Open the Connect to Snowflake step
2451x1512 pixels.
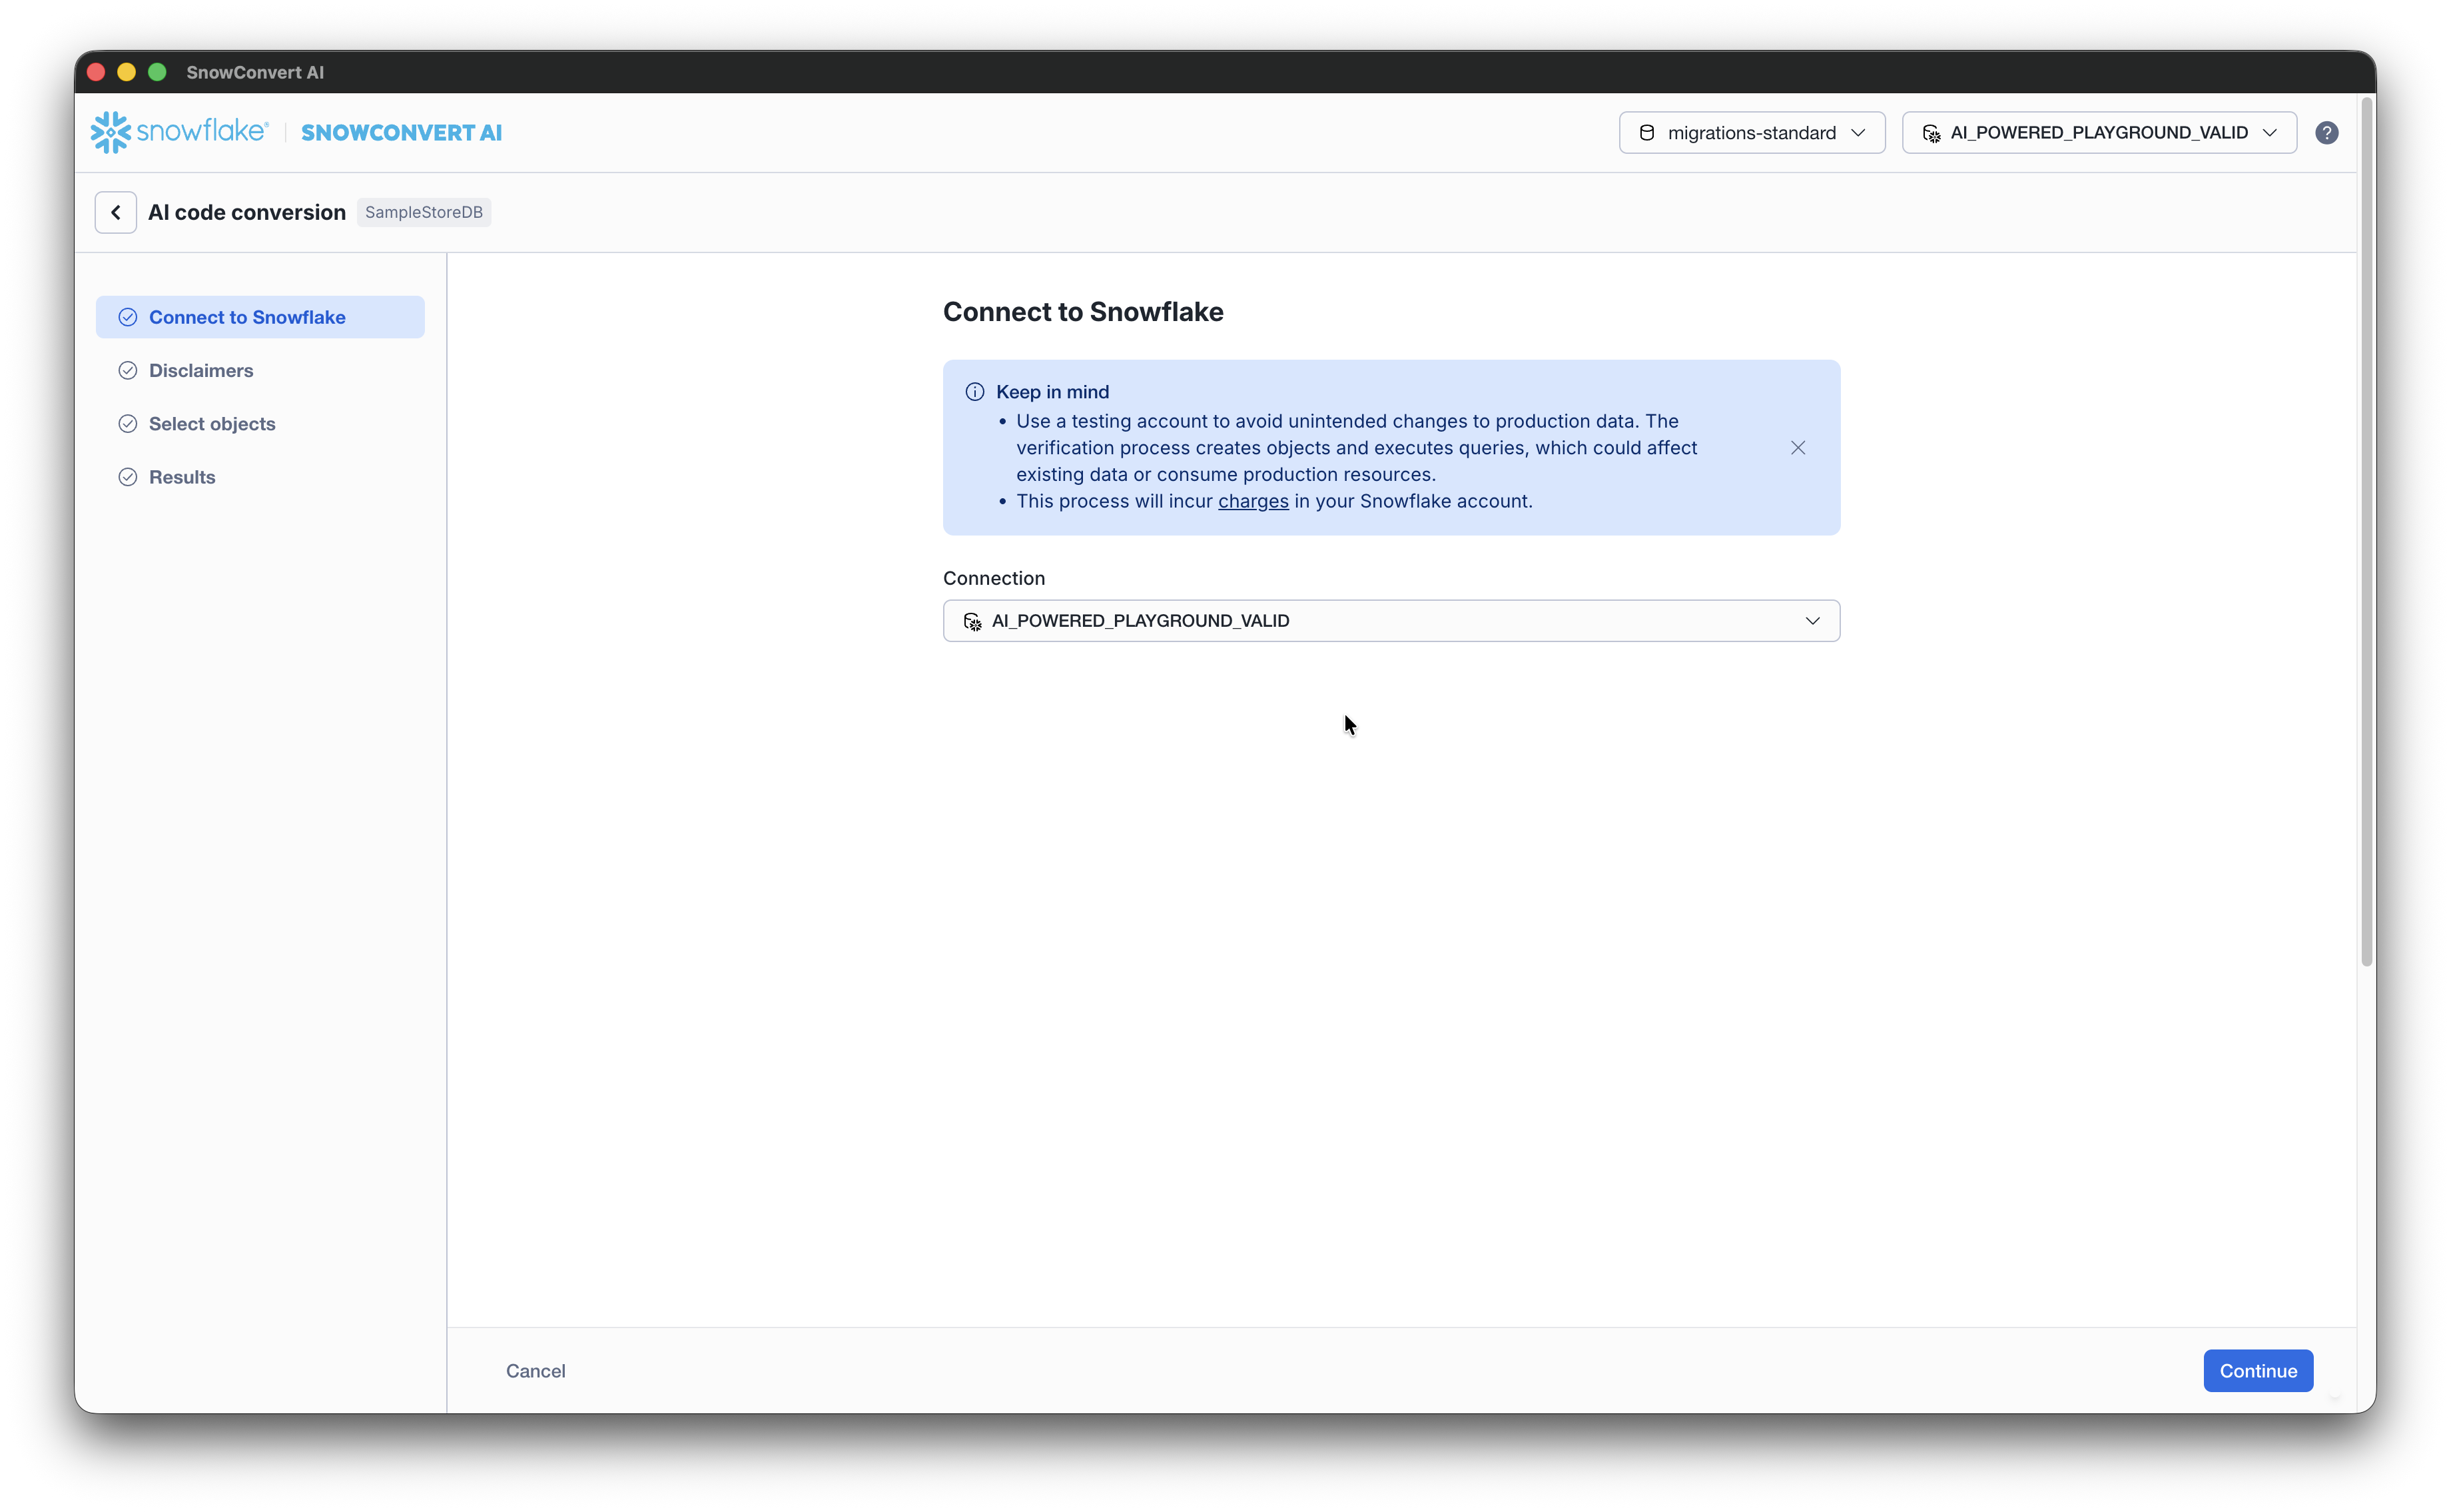[247, 317]
